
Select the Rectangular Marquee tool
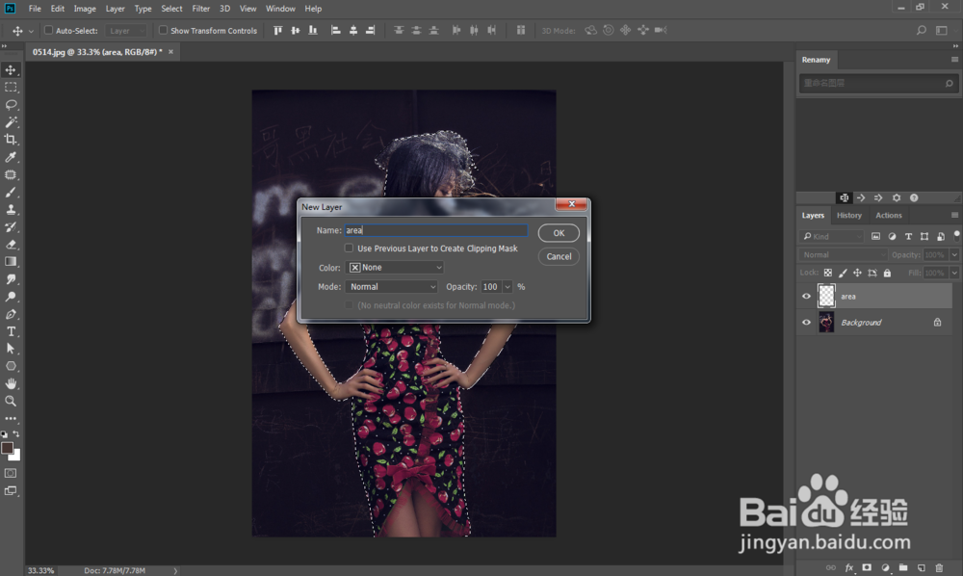coord(11,88)
